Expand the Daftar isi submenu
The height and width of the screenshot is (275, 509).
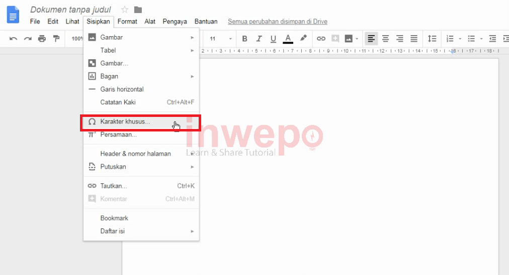(141, 231)
